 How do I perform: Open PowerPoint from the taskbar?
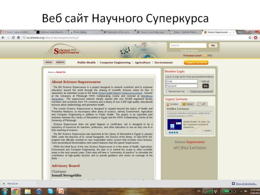61,191
